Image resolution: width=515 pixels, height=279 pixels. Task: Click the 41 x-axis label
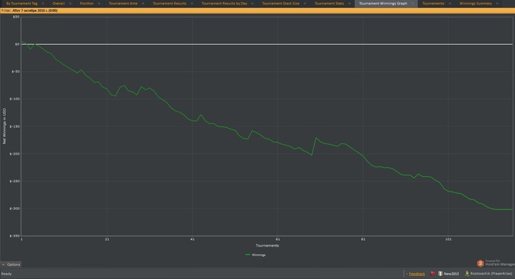(x=193, y=239)
